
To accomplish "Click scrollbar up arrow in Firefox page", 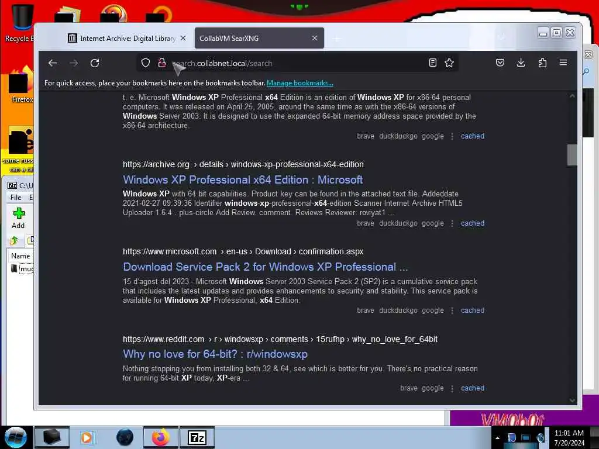I will 572,96.
